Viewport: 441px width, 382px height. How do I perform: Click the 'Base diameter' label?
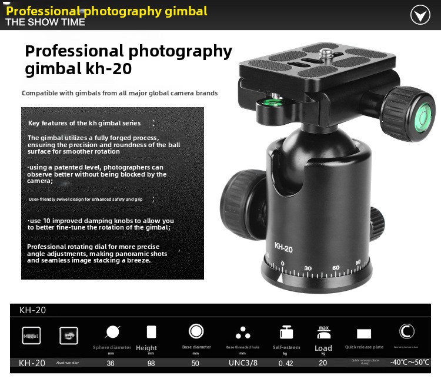point(196,347)
